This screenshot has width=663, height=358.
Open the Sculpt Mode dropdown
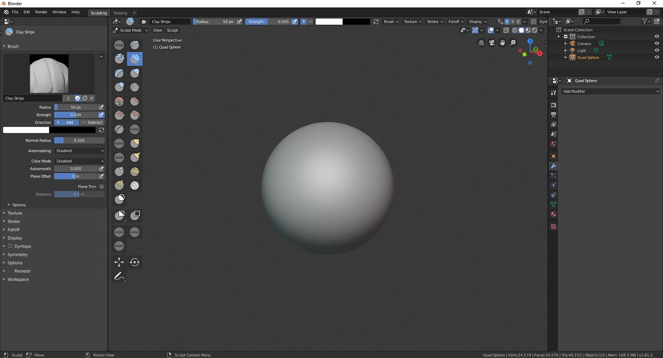(x=130, y=30)
